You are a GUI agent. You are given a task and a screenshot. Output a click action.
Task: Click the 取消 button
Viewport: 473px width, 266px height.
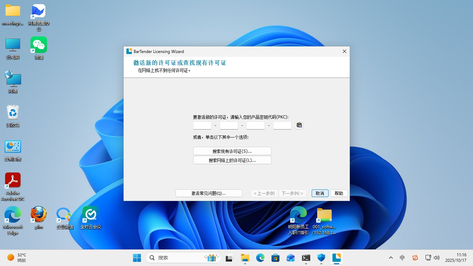(320, 193)
